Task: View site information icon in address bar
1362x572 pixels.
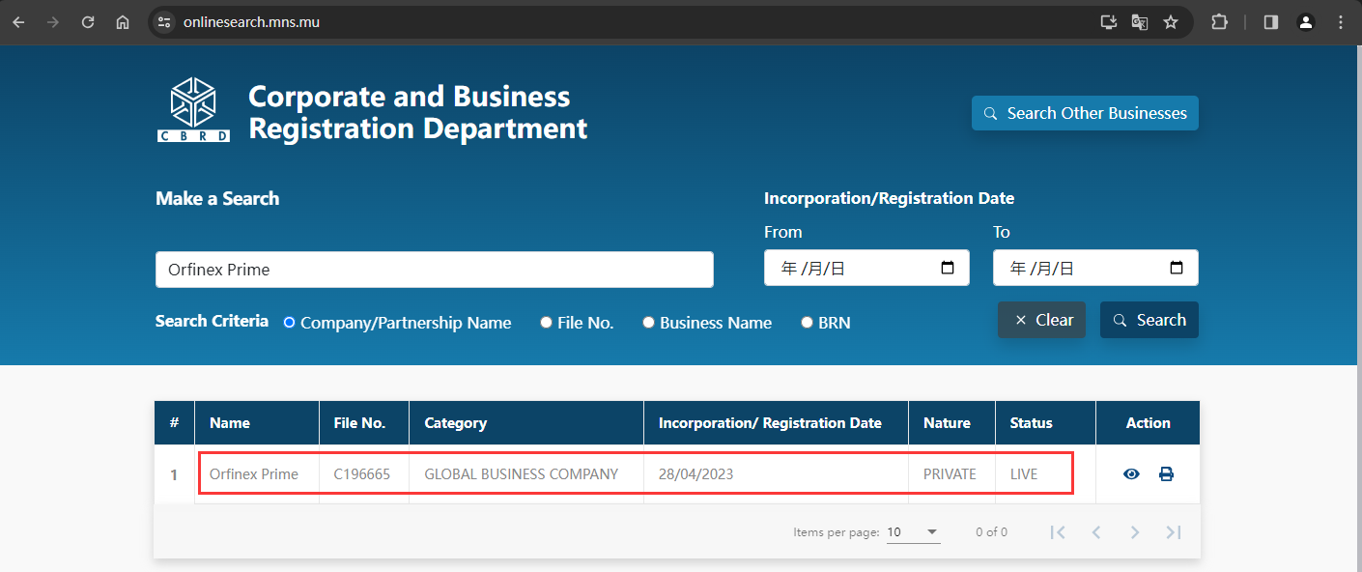Action: [164, 22]
